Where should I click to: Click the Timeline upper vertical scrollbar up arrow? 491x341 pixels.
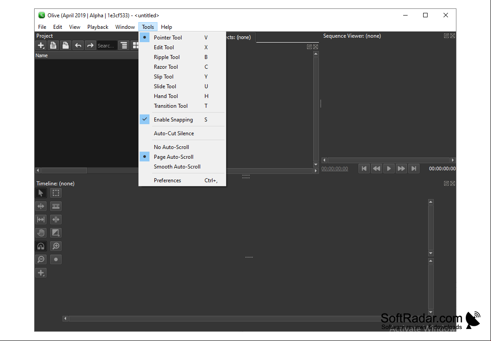coord(431,202)
